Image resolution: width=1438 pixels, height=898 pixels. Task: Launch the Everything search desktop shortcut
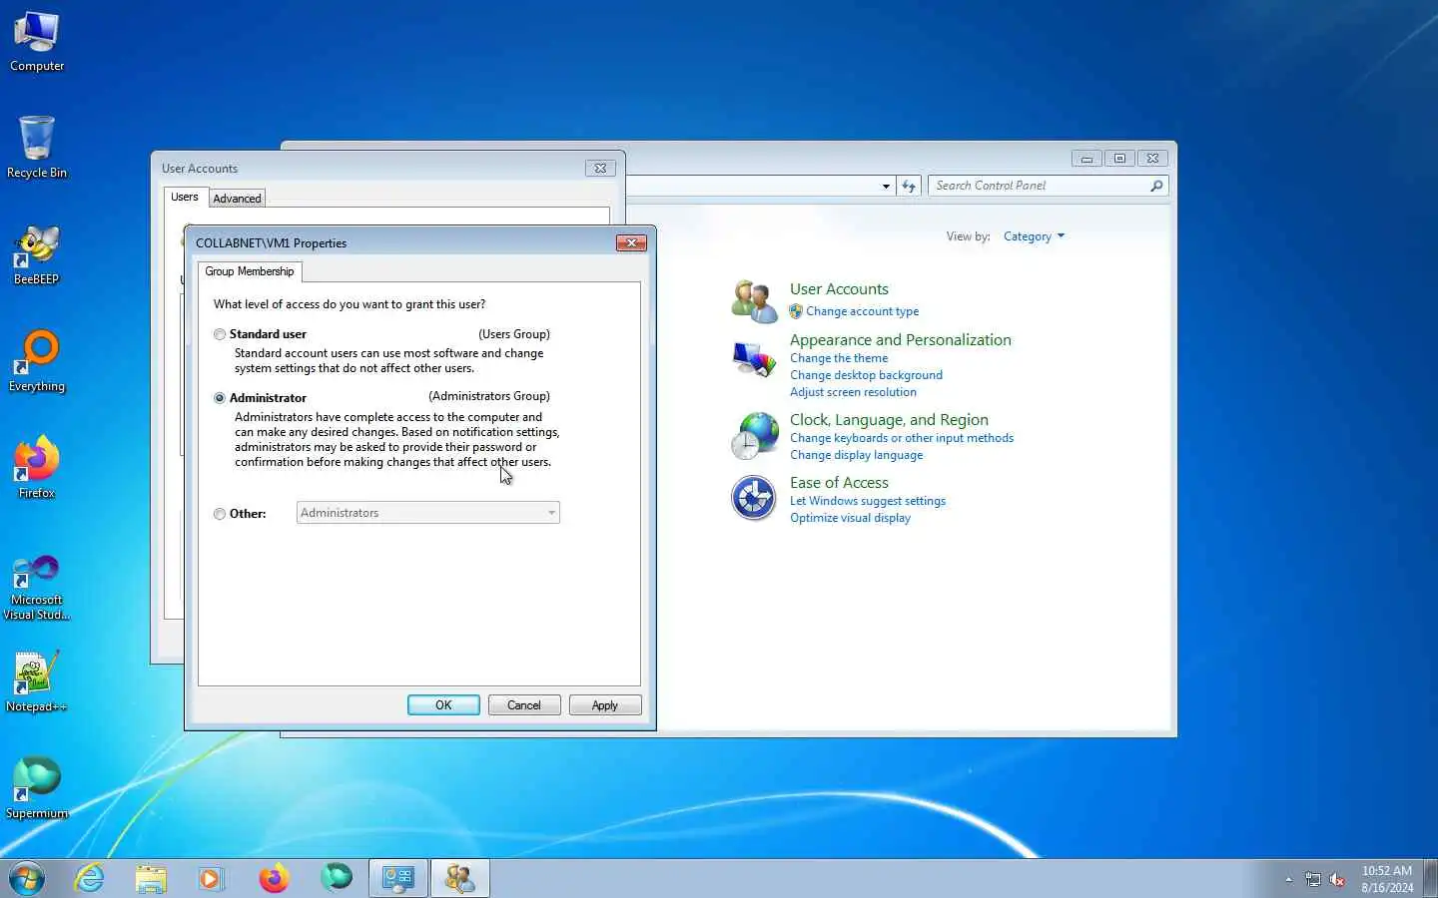click(x=37, y=361)
